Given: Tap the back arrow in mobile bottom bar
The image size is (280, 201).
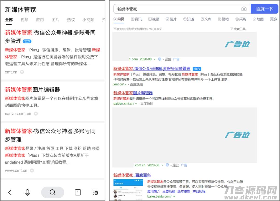Looking at the screenshot, I should (x=10, y=192).
